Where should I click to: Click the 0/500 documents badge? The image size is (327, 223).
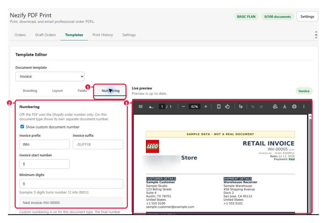tap(278, 17)
